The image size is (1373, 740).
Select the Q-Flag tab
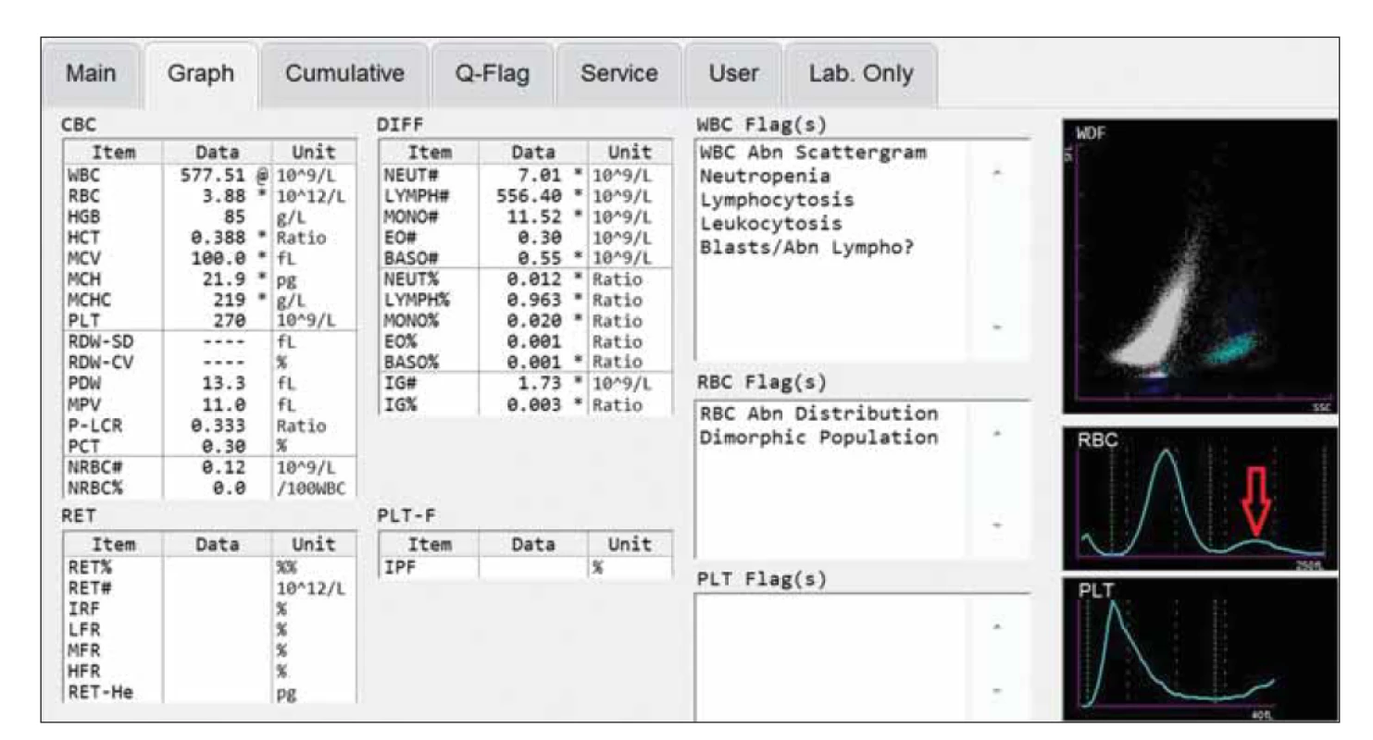click(493, 75)
